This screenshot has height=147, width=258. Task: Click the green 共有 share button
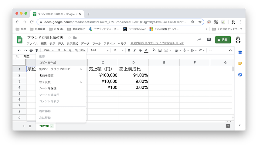tap(223, 40)
